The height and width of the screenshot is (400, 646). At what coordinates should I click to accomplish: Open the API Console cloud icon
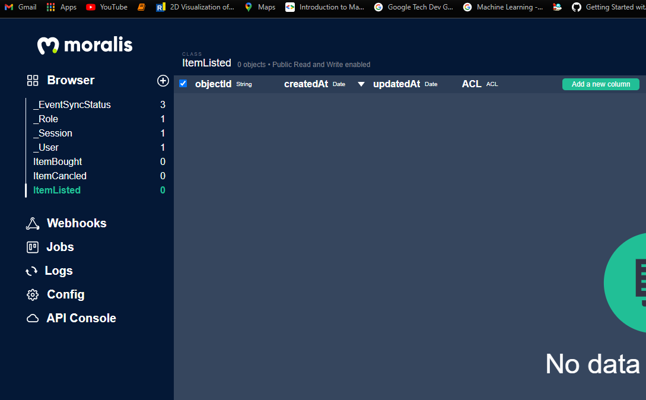point(33,318)
